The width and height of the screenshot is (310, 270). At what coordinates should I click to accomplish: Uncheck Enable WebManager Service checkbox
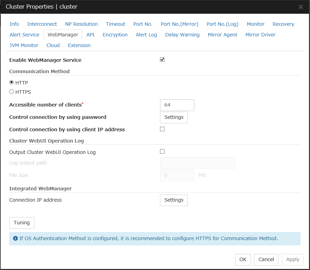(x=162, y=60)
